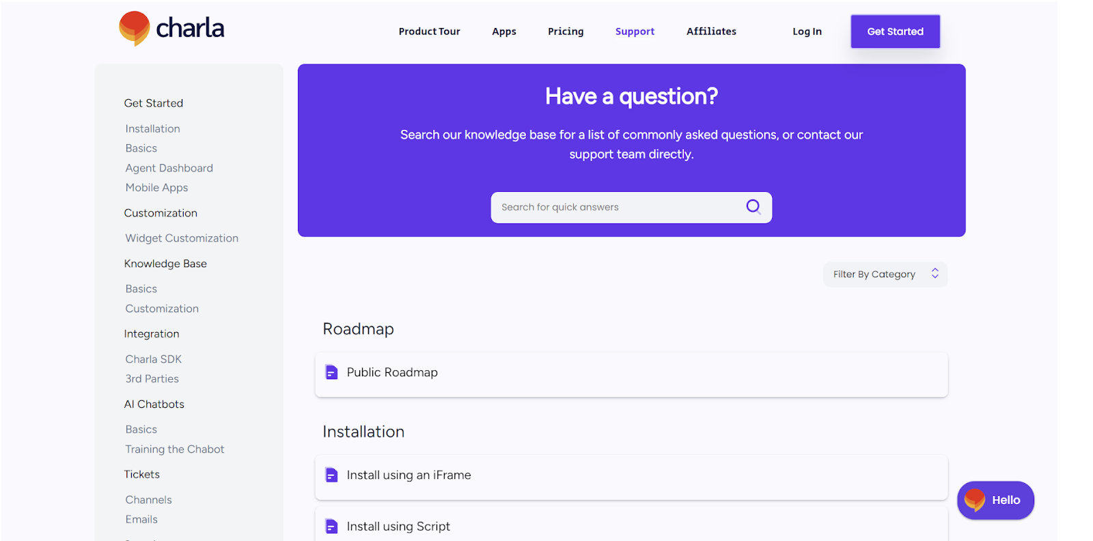Select Widget Customization in the sidebar

tap(182, 238)
